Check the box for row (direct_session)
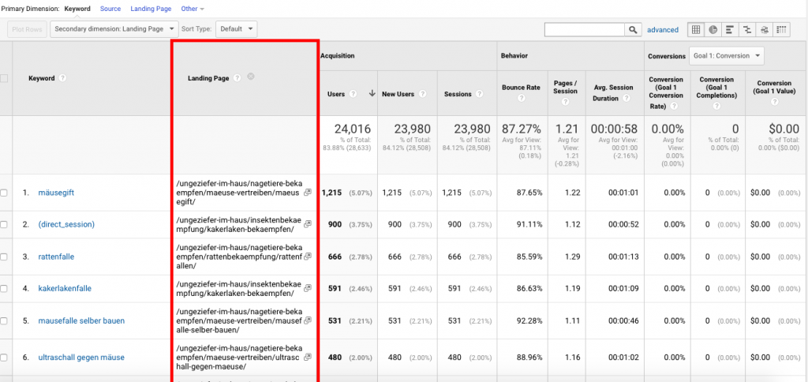Viewport: 808px width, 382px height. (x=4, y=224)
